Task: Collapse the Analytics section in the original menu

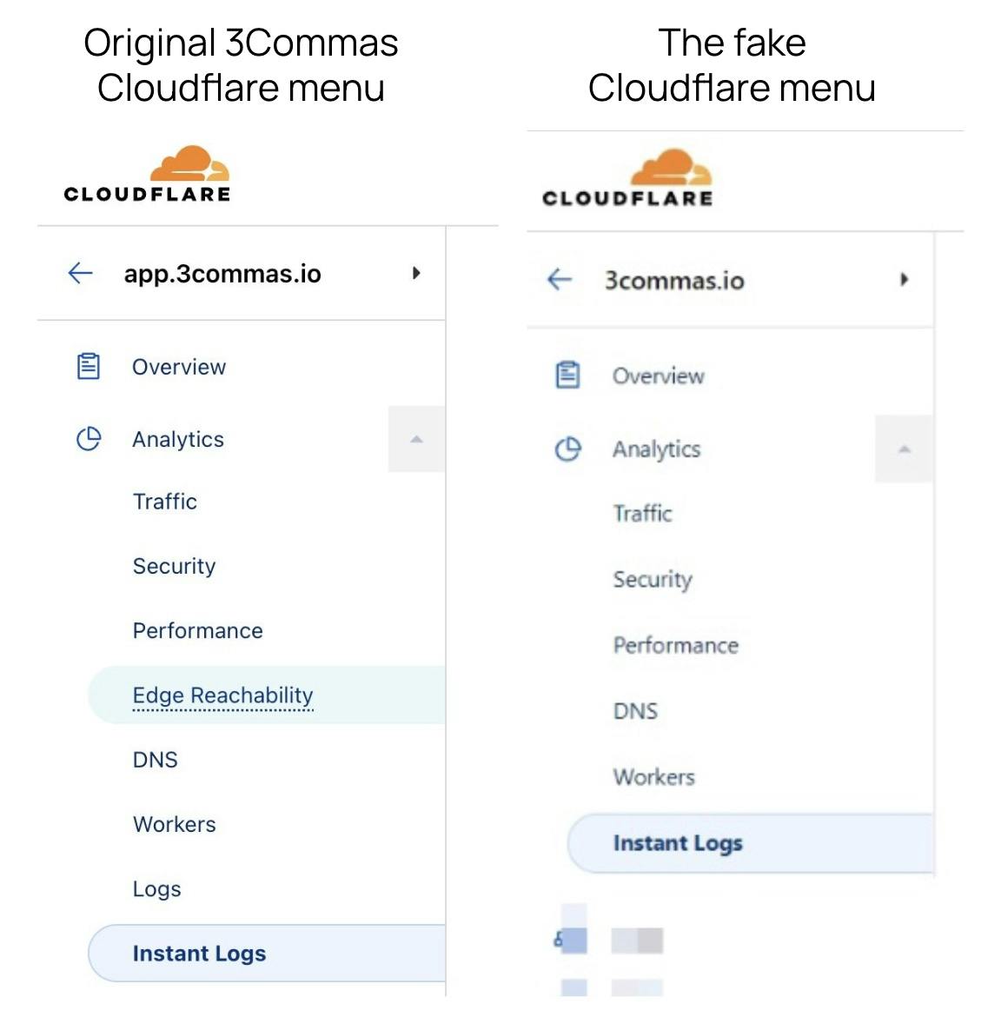Action: tap(416, 439)
